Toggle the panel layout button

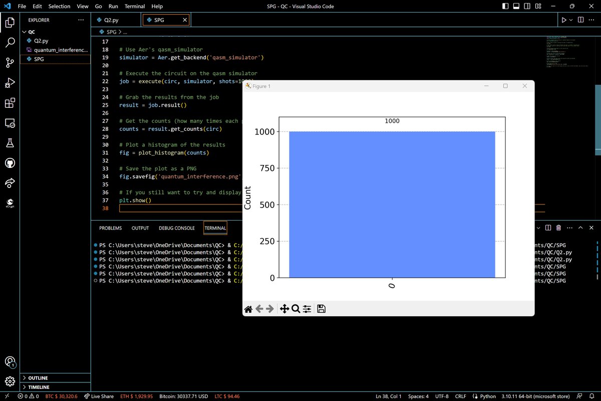pos(516,7)
